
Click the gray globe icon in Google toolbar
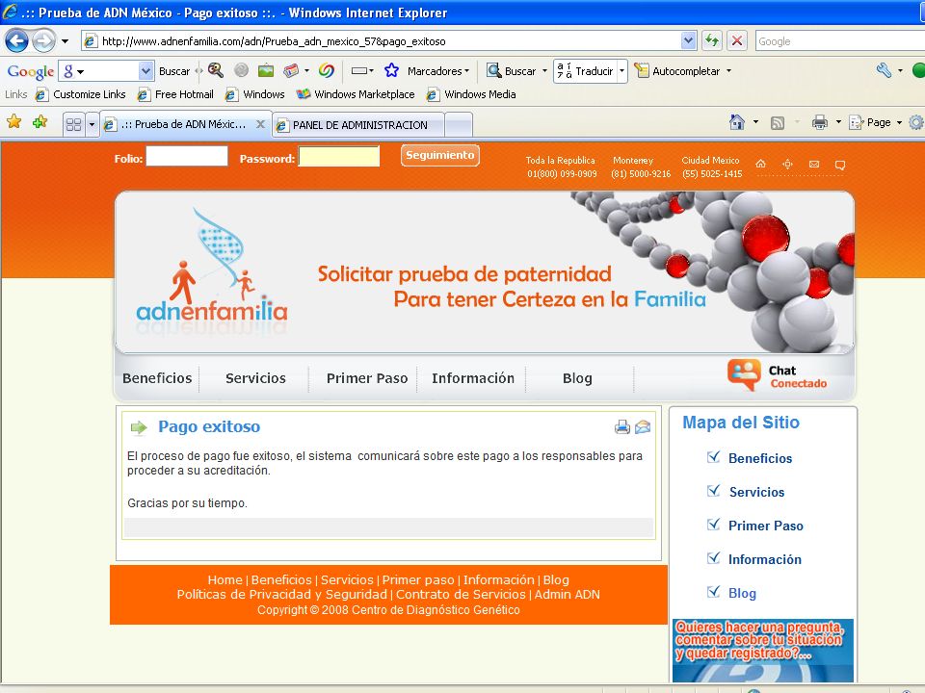pyautogui.click(x=241, y=70)
